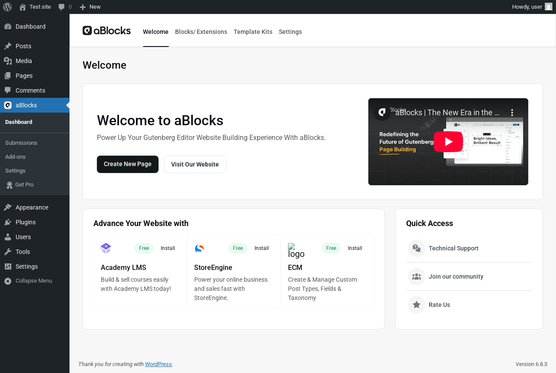556x373 pixels.
Task: Click the Pages icon in sidebar
Action: tap(8, 76)
